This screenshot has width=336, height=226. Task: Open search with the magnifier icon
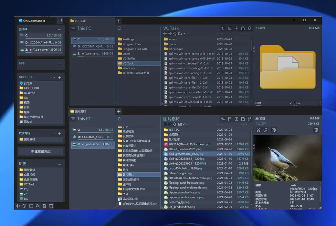point(38,206)
